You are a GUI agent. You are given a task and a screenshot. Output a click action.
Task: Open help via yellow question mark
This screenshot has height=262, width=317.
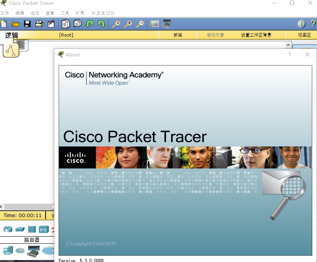point(313,24)
